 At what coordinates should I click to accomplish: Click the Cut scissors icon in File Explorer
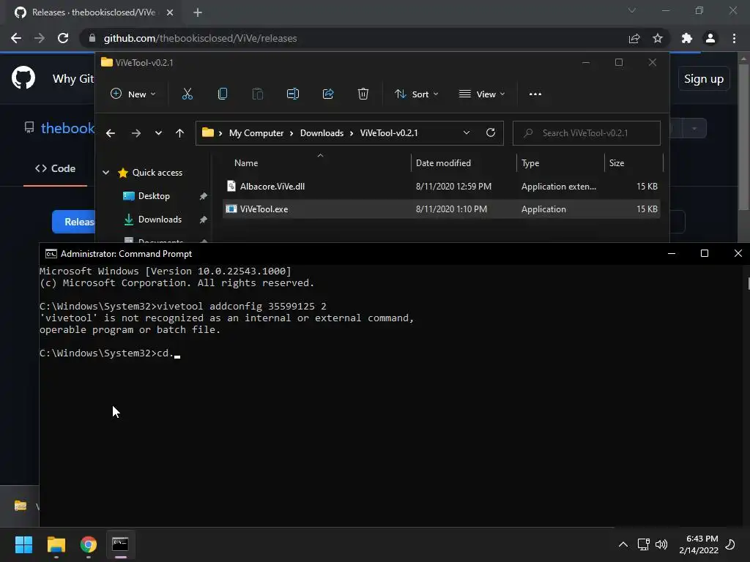(187, 94)
